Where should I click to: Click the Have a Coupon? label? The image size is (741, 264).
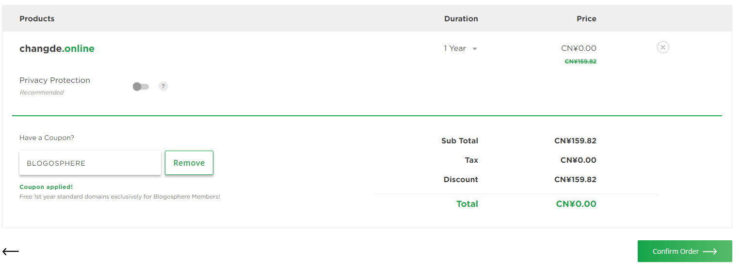click(47, 138)
